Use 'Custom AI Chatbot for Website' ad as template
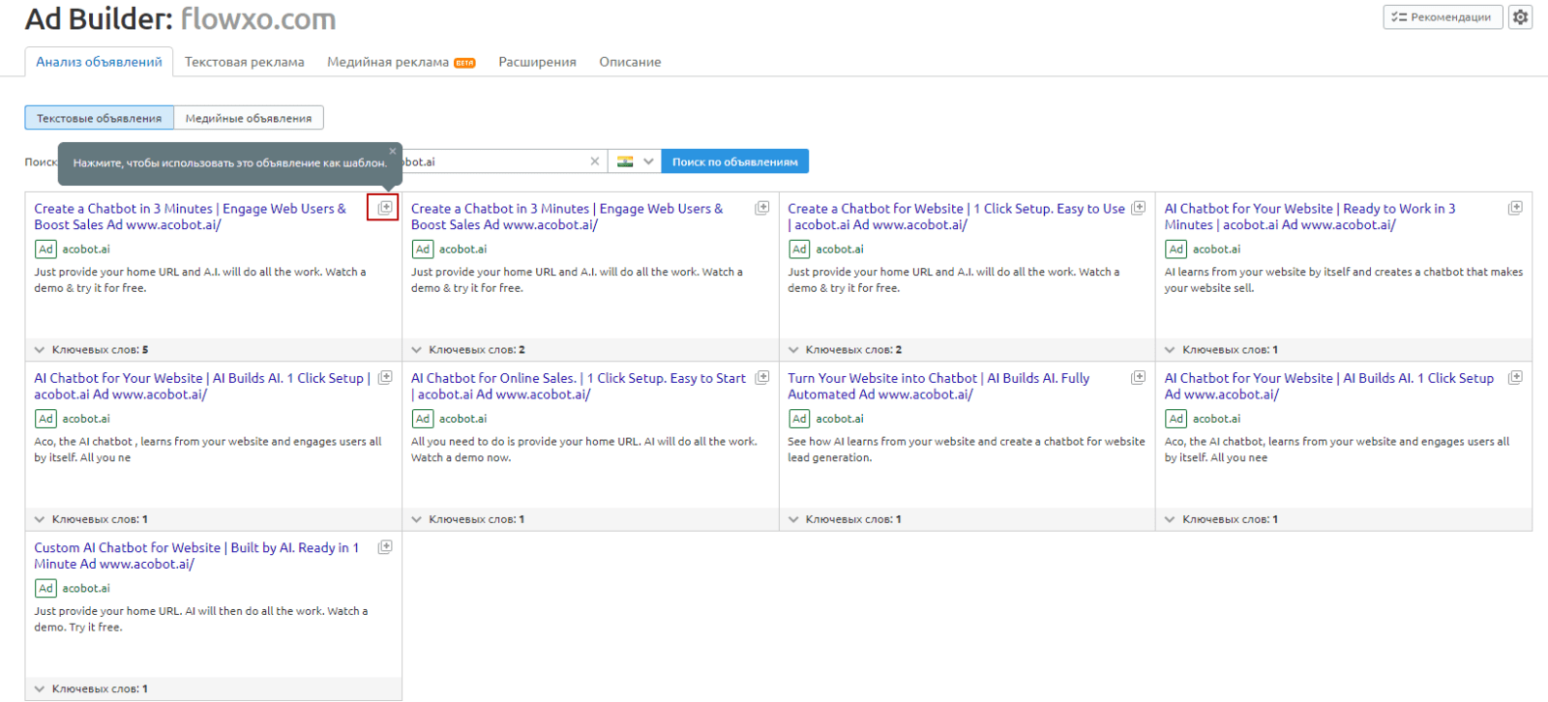Screen dimensions: 1548x702 385,546
